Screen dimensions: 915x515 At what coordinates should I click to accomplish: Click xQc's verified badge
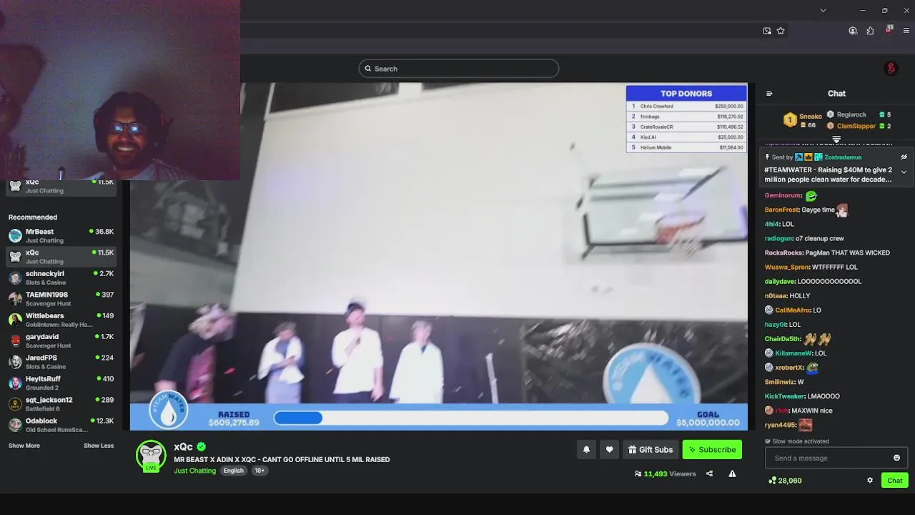point(202,447)
